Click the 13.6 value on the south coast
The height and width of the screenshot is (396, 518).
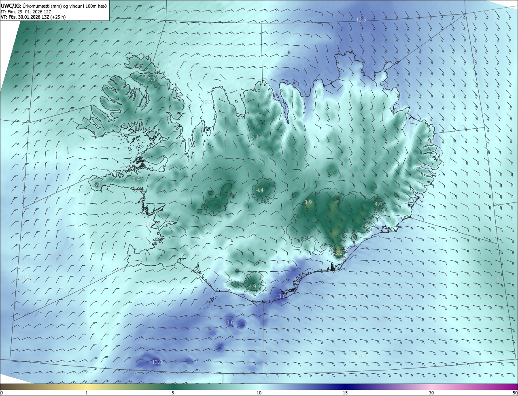pos(280,296)
